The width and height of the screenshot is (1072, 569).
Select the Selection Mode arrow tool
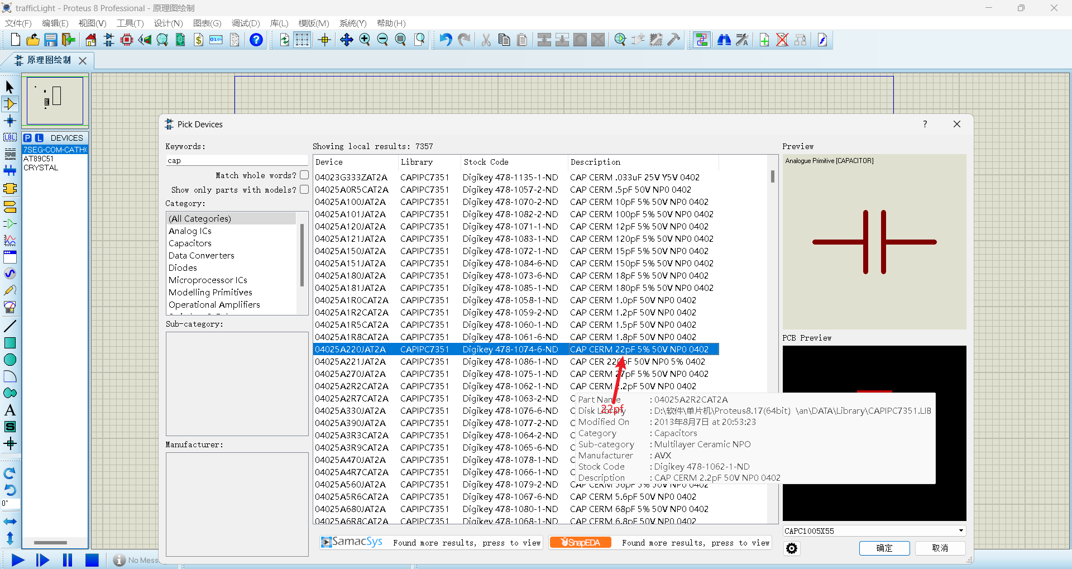point(9,87)
